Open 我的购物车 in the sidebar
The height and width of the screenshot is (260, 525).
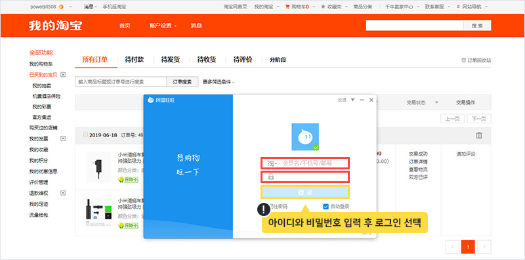(41, 64)
